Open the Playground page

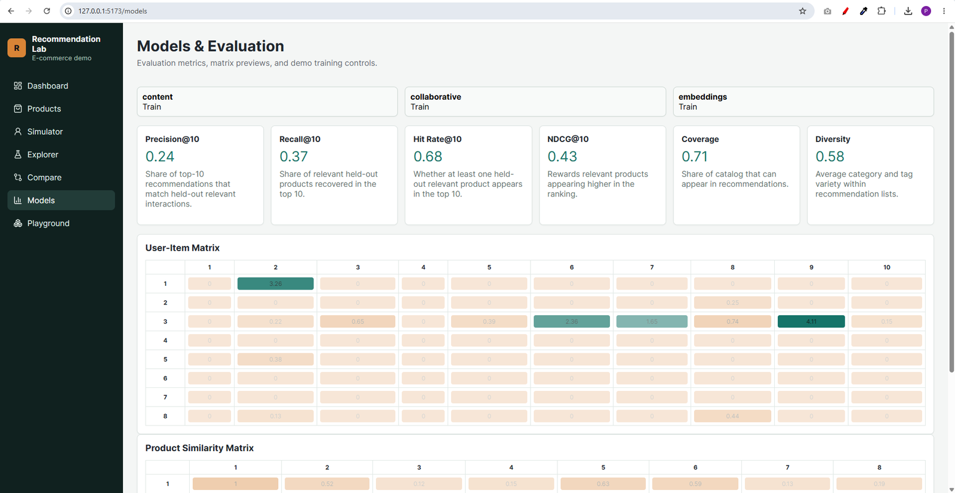coord(61,223)
